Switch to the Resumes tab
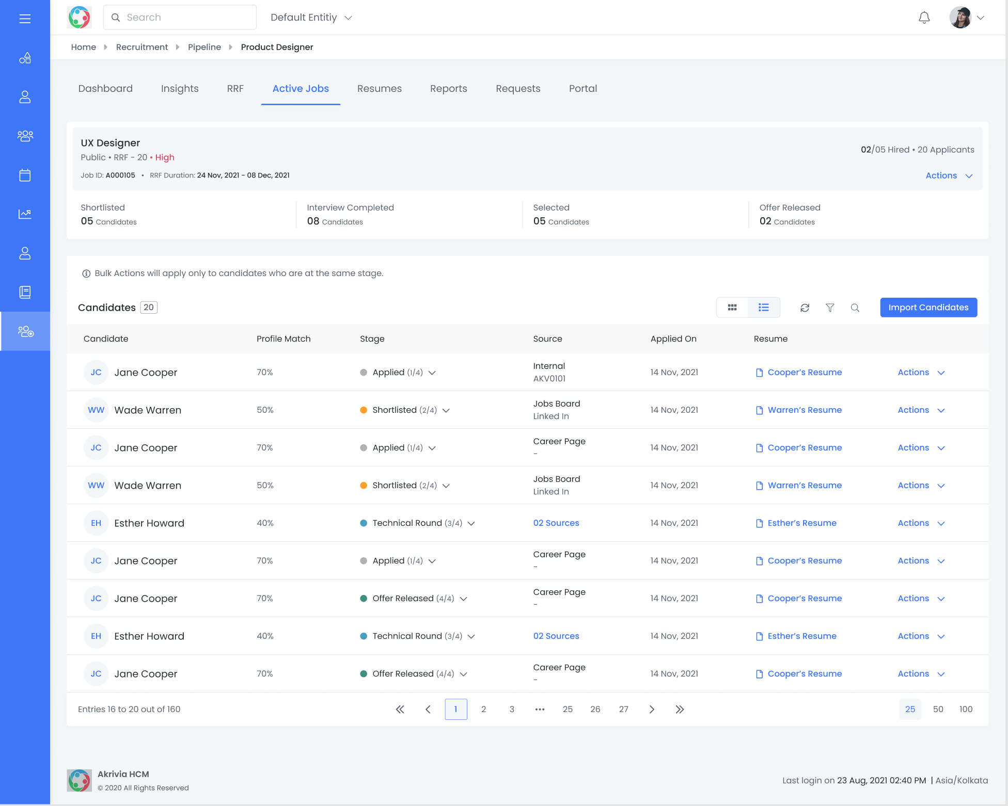The image size is (1008, 806). click(379, 88)
